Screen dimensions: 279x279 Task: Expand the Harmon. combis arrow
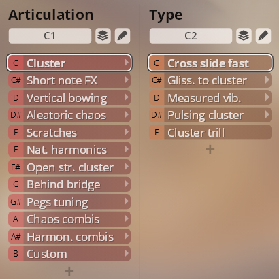point(127,236)
